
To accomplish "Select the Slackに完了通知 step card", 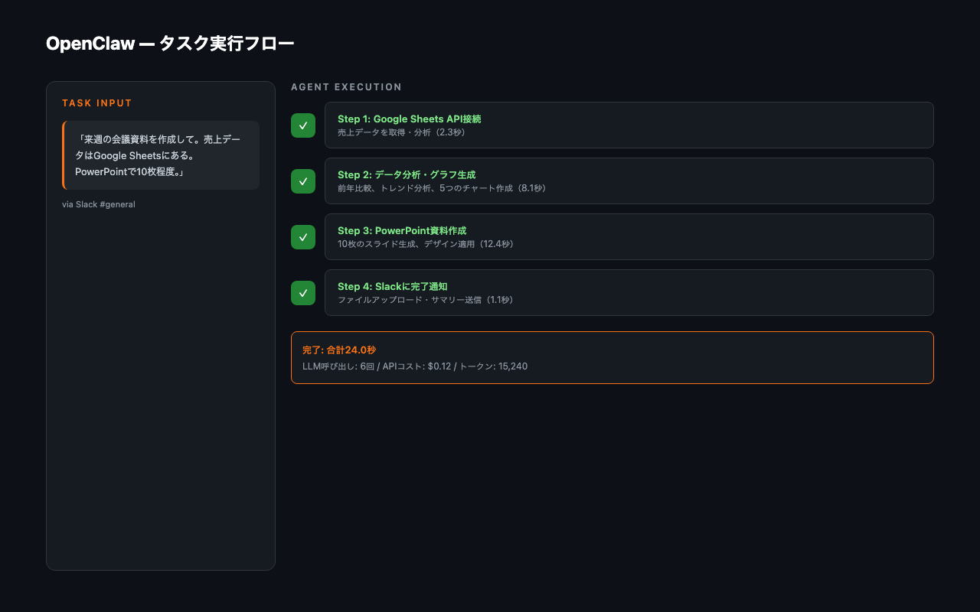I will [x=628, y=292].
